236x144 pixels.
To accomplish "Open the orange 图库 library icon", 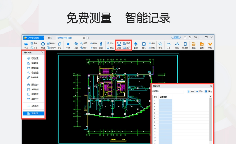I will point(202,45).
